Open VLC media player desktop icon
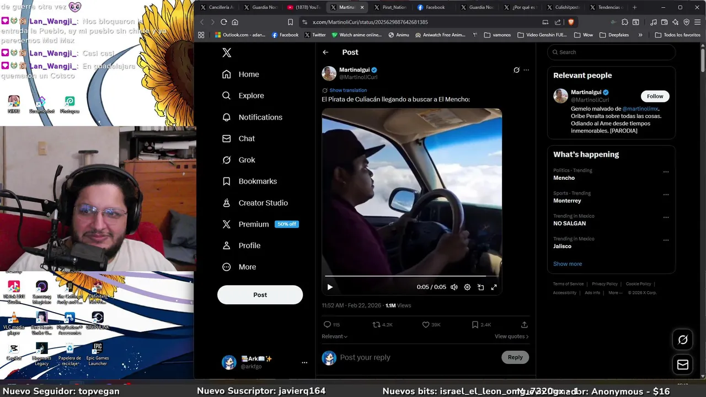This screenshot has width=706, height=397. tap(14, 324)
